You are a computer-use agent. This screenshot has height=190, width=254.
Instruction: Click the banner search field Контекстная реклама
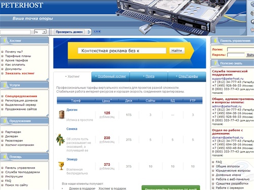122,51
